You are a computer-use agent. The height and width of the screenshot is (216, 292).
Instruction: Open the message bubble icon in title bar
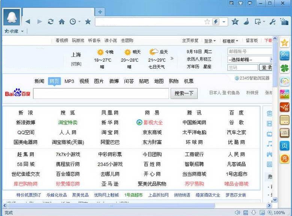pyautogui.click(x=250, y=3)
